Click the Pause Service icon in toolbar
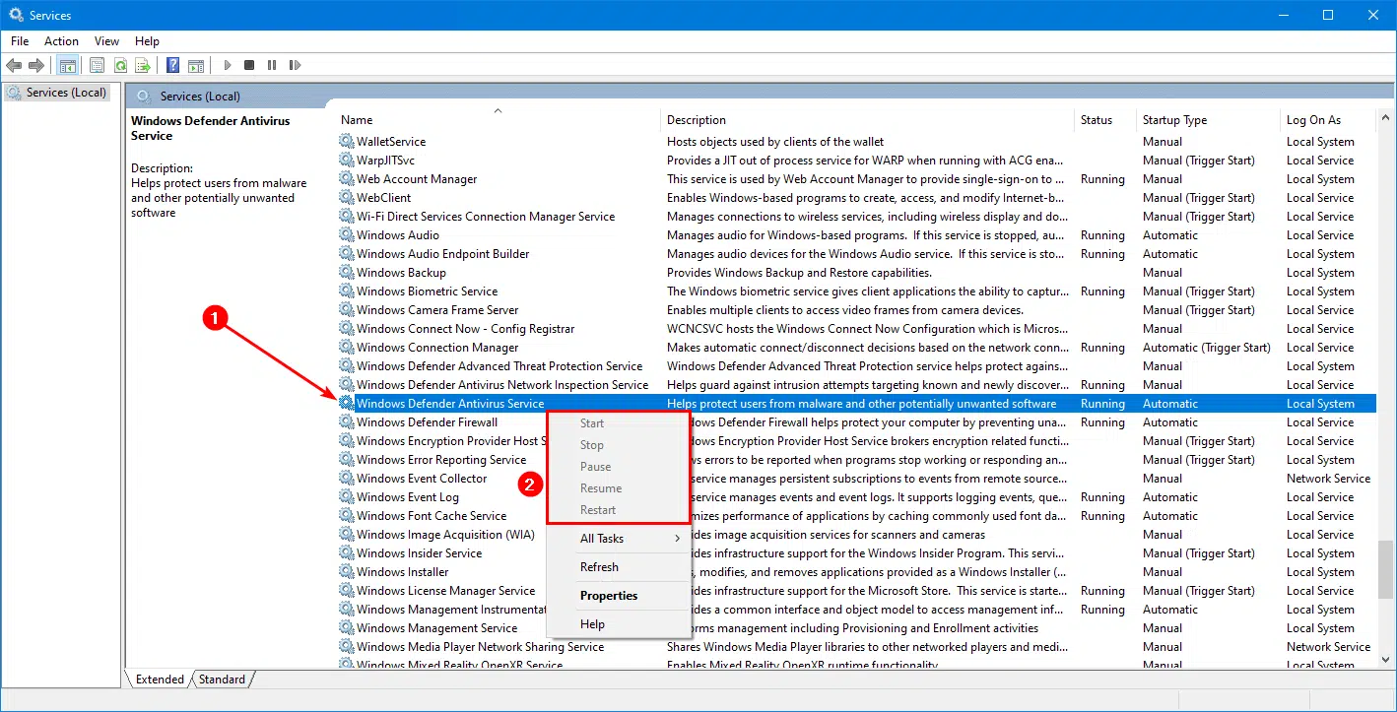The image size is (1397, 712). (x=272, y=65)
